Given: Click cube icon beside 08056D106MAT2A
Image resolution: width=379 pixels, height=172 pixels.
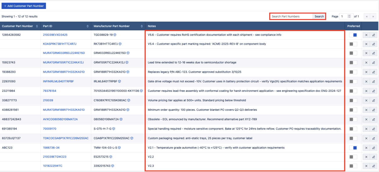Looking at the screenshot, I should point(120,119).
